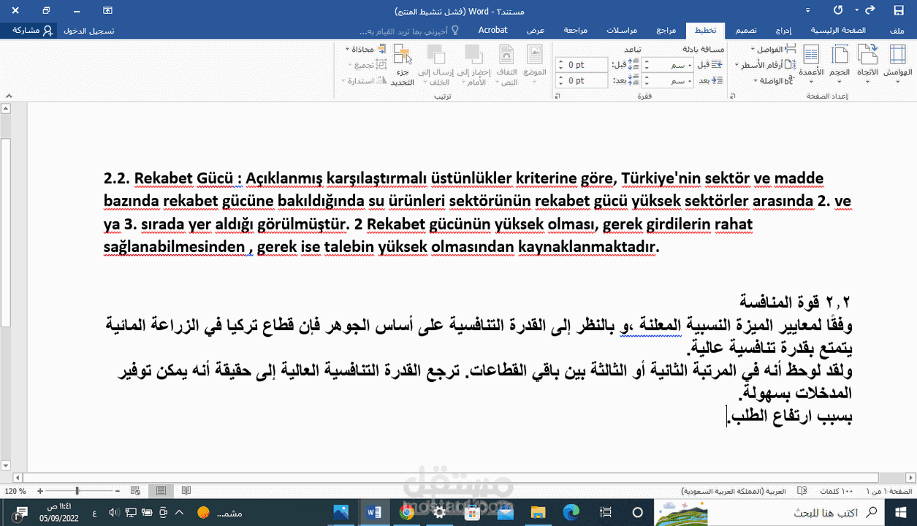
Task: Open the الهوامش (Margins) gallery
Action: coord(897,63)
